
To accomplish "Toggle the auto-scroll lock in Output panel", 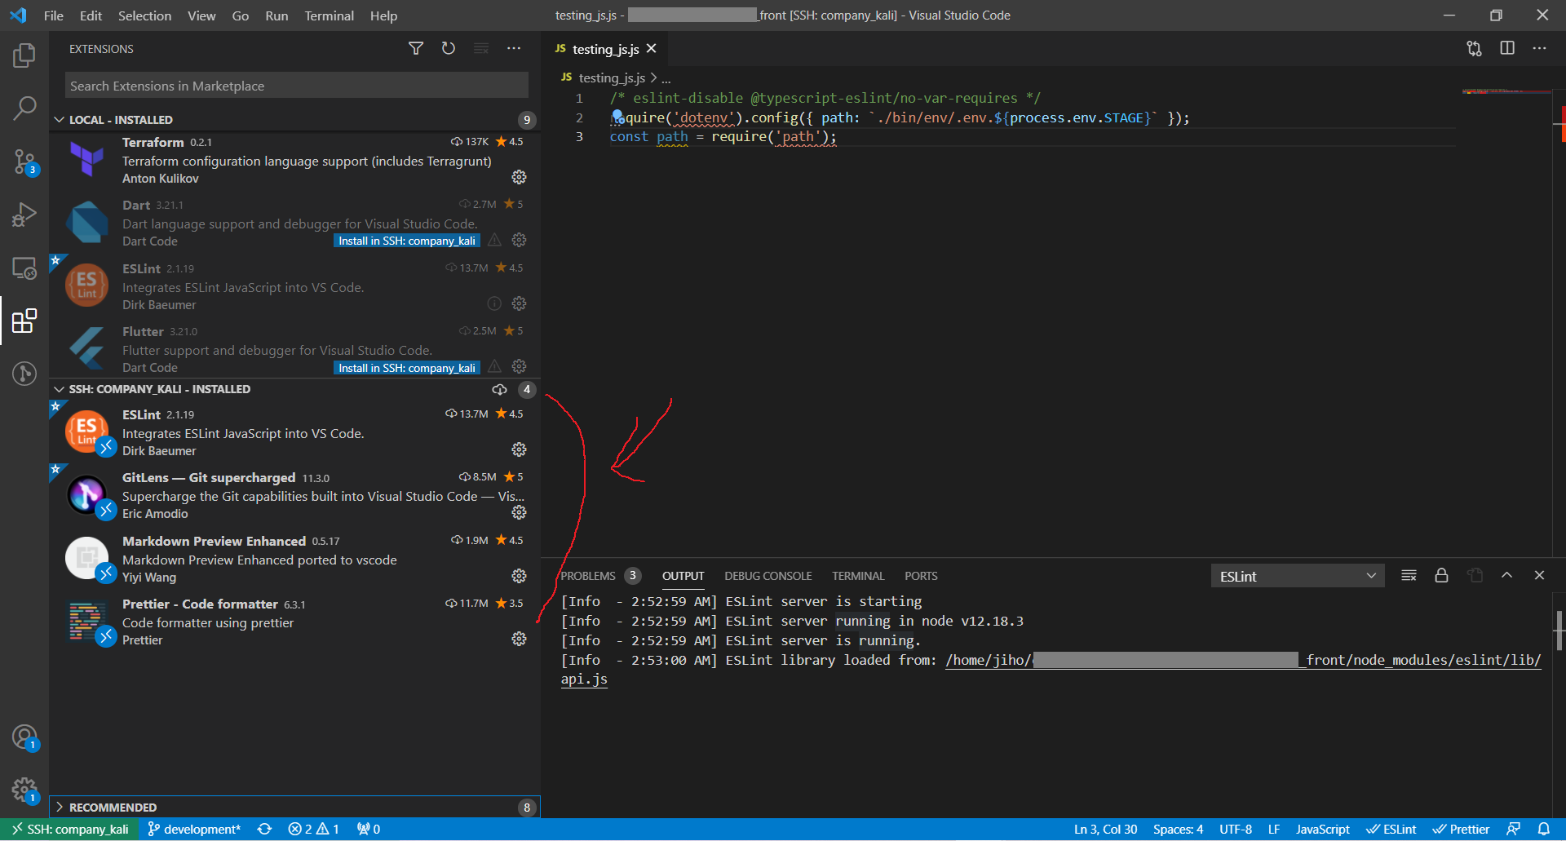I will [x=1441, y=575].
